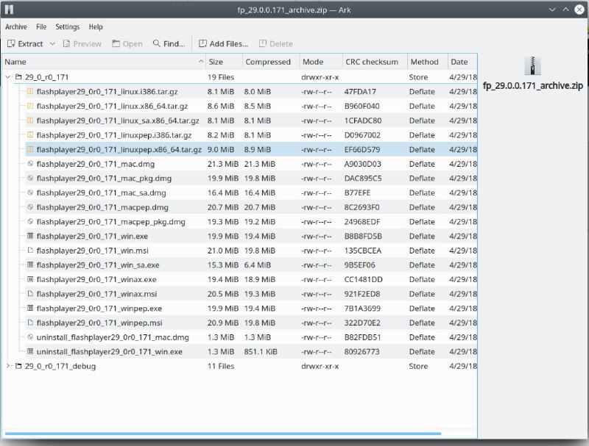Open the Archive menu
This screenshot has width=589, height=446.
pyautogui.click(x=16, y=27)
